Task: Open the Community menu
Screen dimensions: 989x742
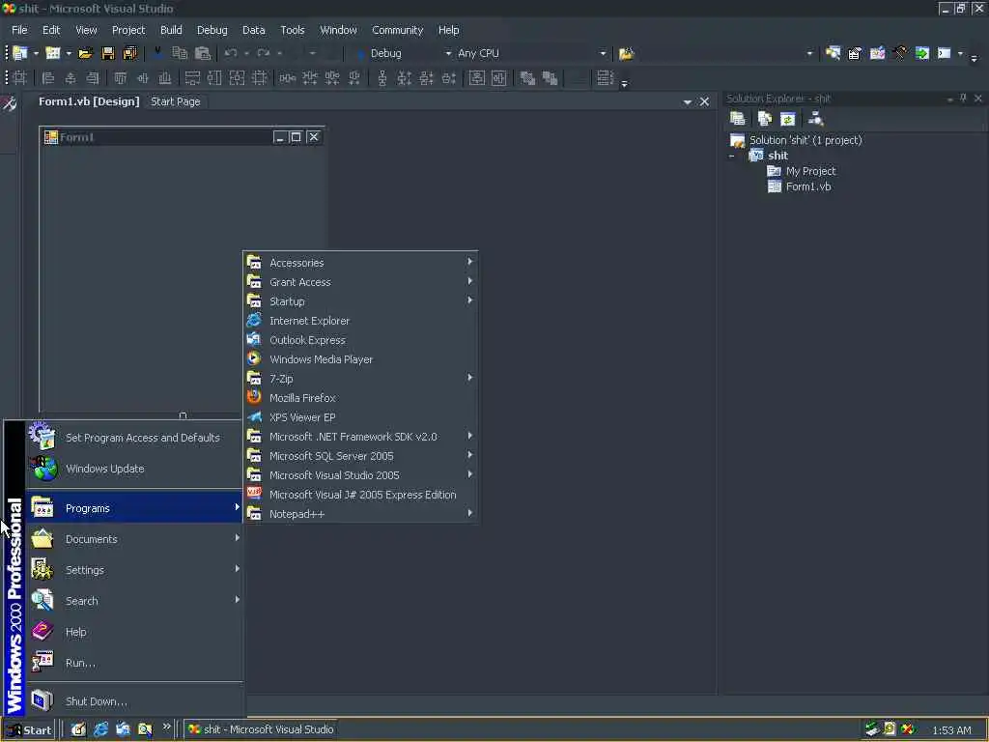Action: 397,30
